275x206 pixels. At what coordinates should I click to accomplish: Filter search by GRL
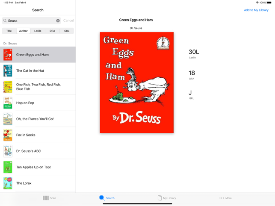click(x=67, y=31)
